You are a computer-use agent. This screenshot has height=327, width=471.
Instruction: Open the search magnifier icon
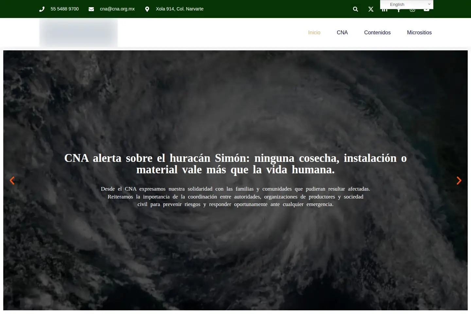pyautogui.click(x=356, y=9)
